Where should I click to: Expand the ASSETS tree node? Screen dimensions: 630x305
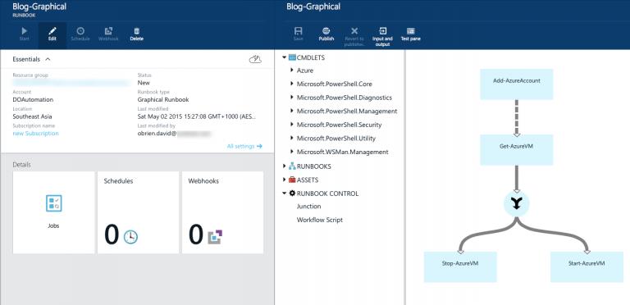coord(284,180)
